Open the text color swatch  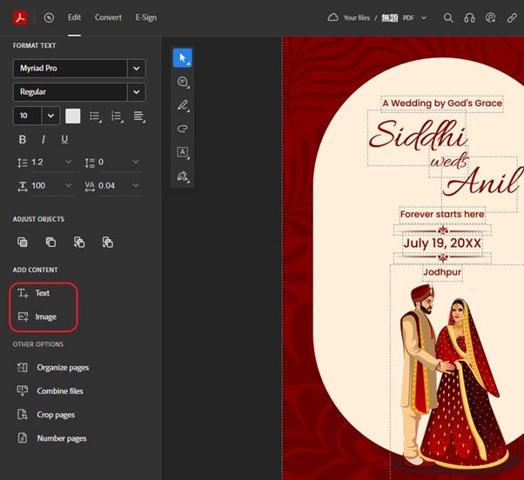[73, 116]
